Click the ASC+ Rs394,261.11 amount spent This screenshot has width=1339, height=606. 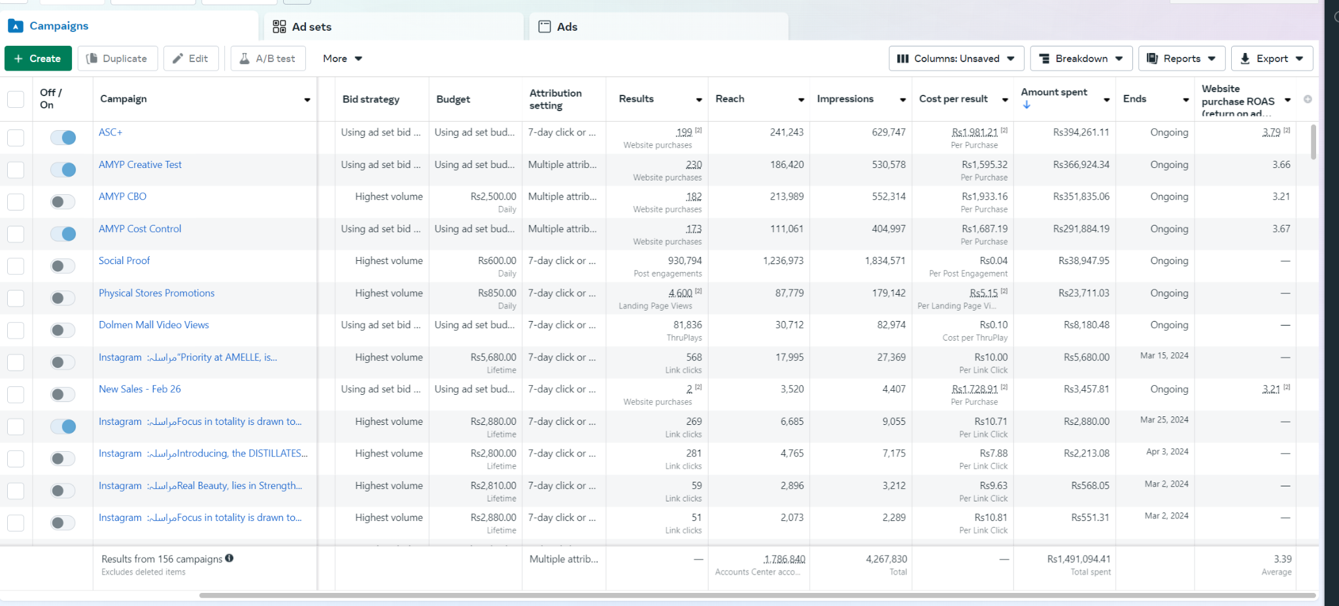pyautogui.click(x=1081, y=132)
